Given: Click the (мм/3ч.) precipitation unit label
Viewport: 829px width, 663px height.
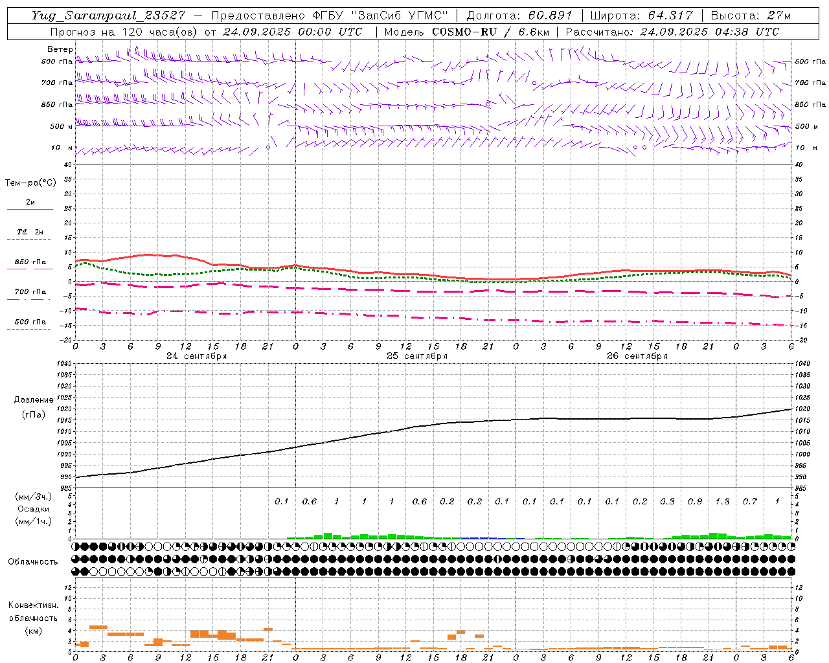Looking at the screenshot, I should (x=34, y=497).
